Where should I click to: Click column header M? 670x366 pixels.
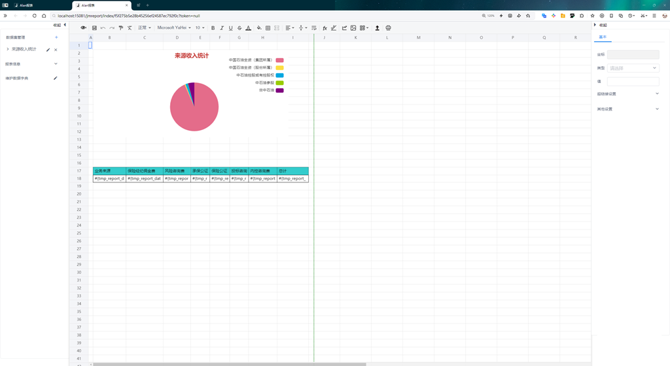pos(418,37)
